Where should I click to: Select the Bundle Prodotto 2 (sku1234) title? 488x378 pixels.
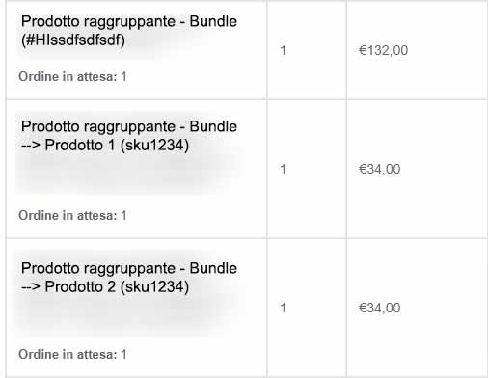129,278
